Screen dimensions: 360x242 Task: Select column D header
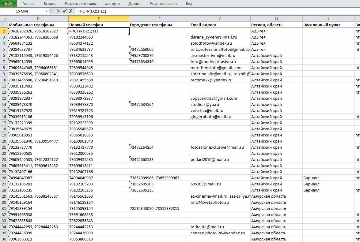click(x=38, y=19)
